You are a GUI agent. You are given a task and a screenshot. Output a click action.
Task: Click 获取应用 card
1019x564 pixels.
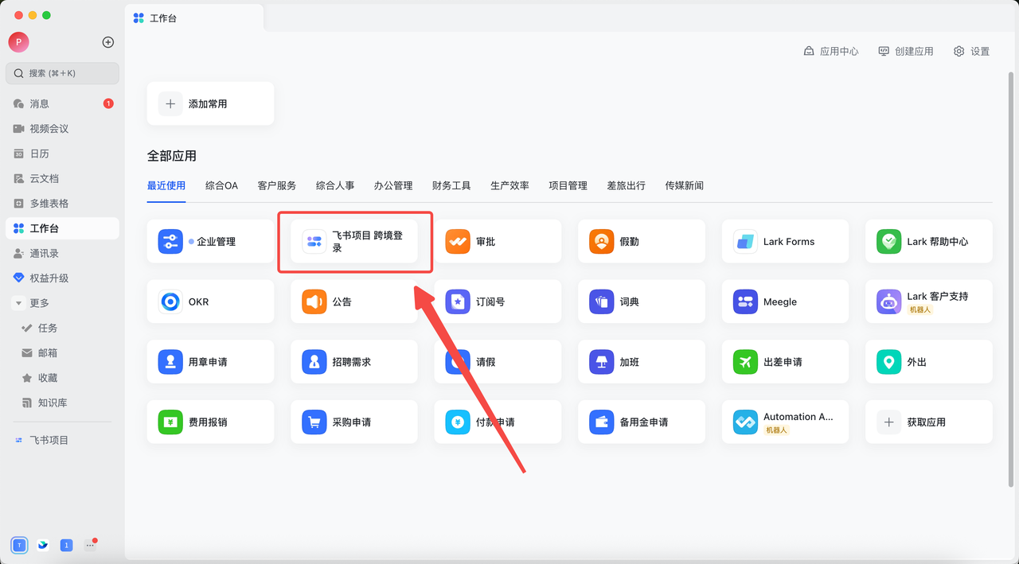(x=929, y=422)
